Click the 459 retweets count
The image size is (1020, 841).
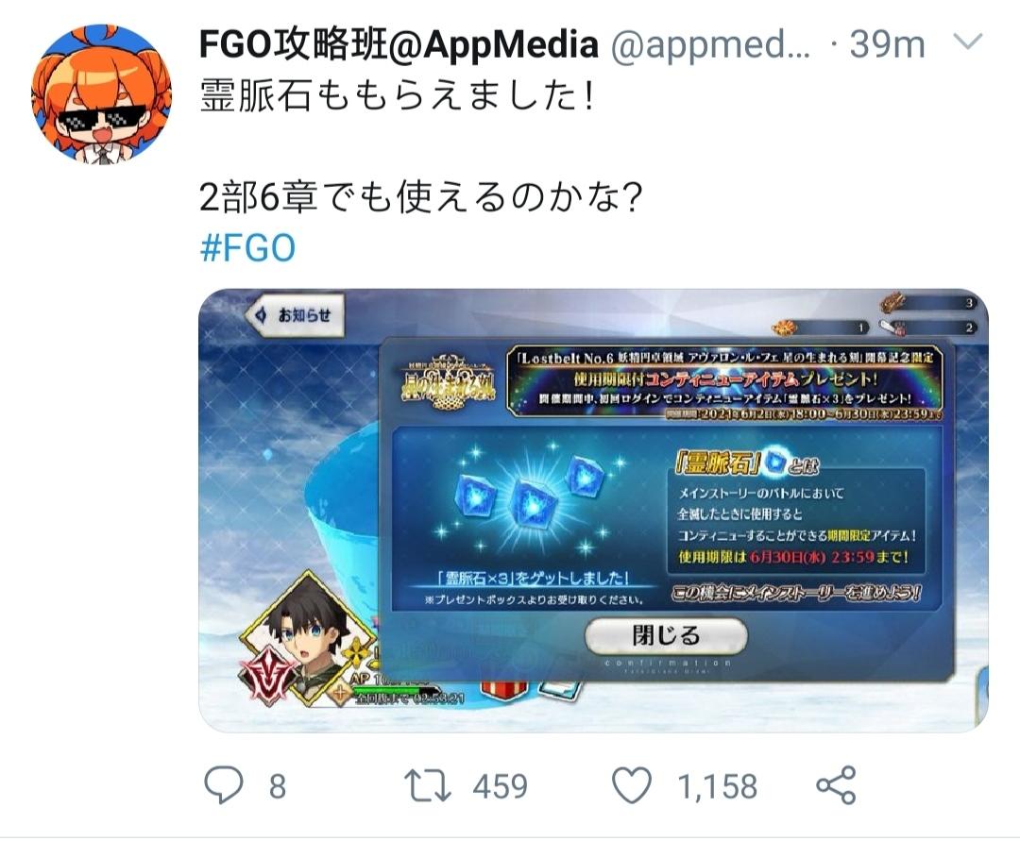click(500, 786)
